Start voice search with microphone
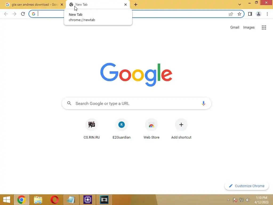The height and width of the screenshot is (205, 273). 203,103
